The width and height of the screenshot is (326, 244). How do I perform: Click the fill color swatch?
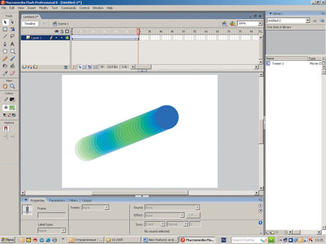[11, 107]
